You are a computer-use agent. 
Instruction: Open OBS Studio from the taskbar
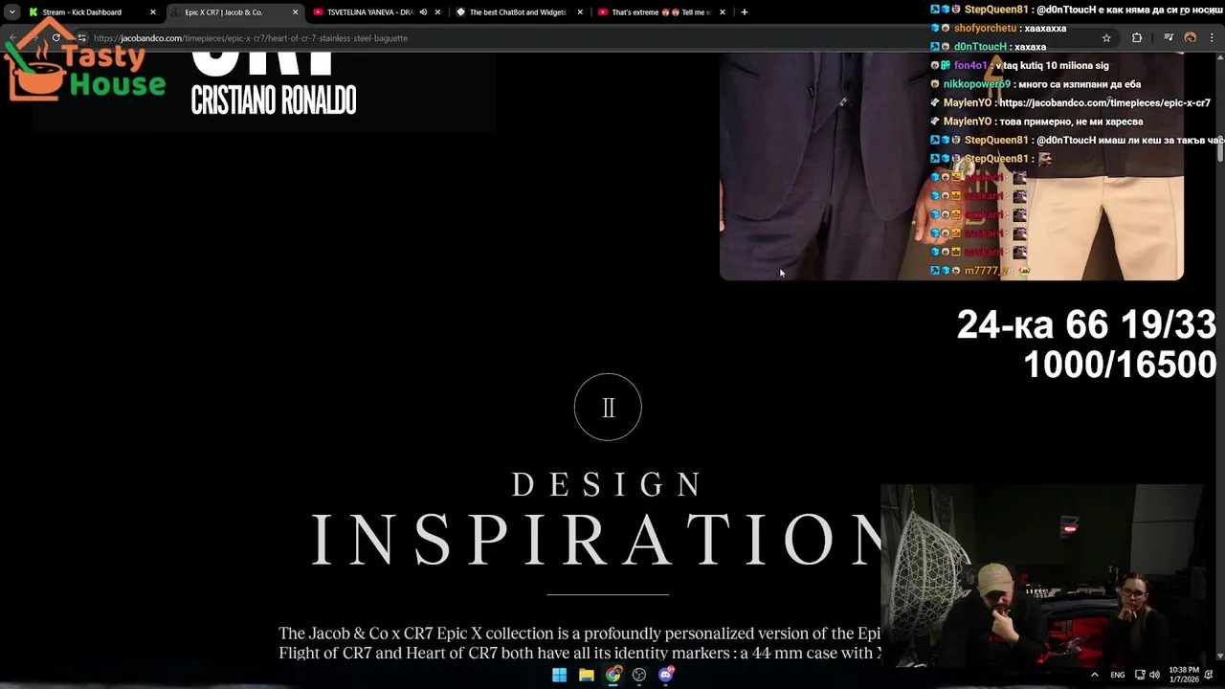[x=639, y=675]
